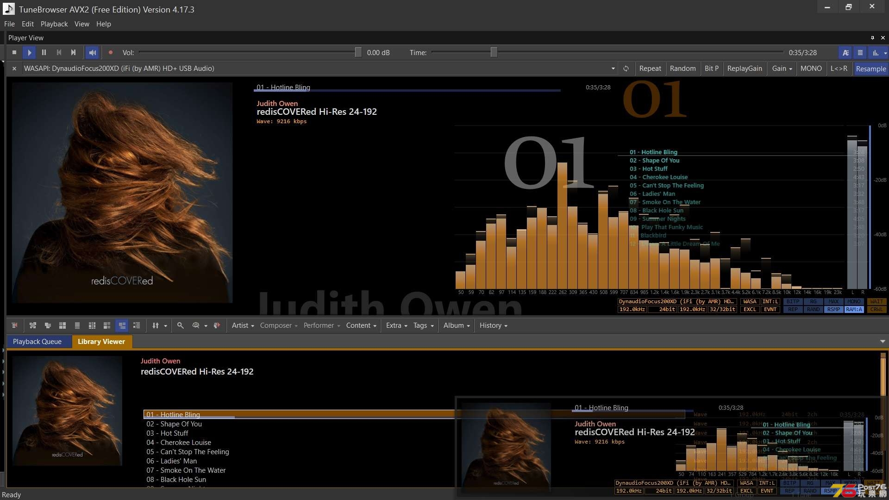This screenshot has height=500, width=889.
Task: Click volume slider handle
Action: pos(358,52)
